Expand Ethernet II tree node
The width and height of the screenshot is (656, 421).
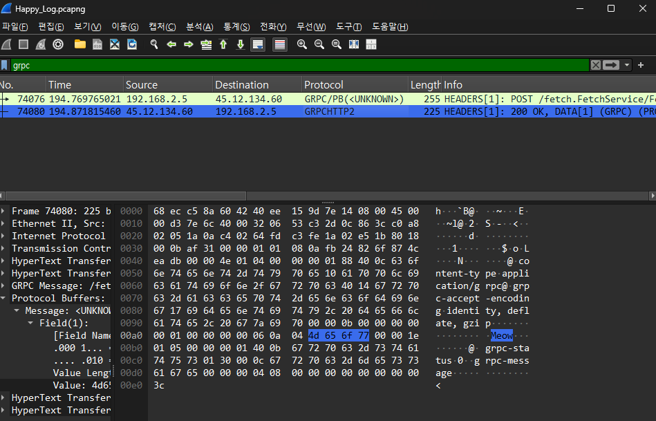pyautogui.click(x=3, y=224)
